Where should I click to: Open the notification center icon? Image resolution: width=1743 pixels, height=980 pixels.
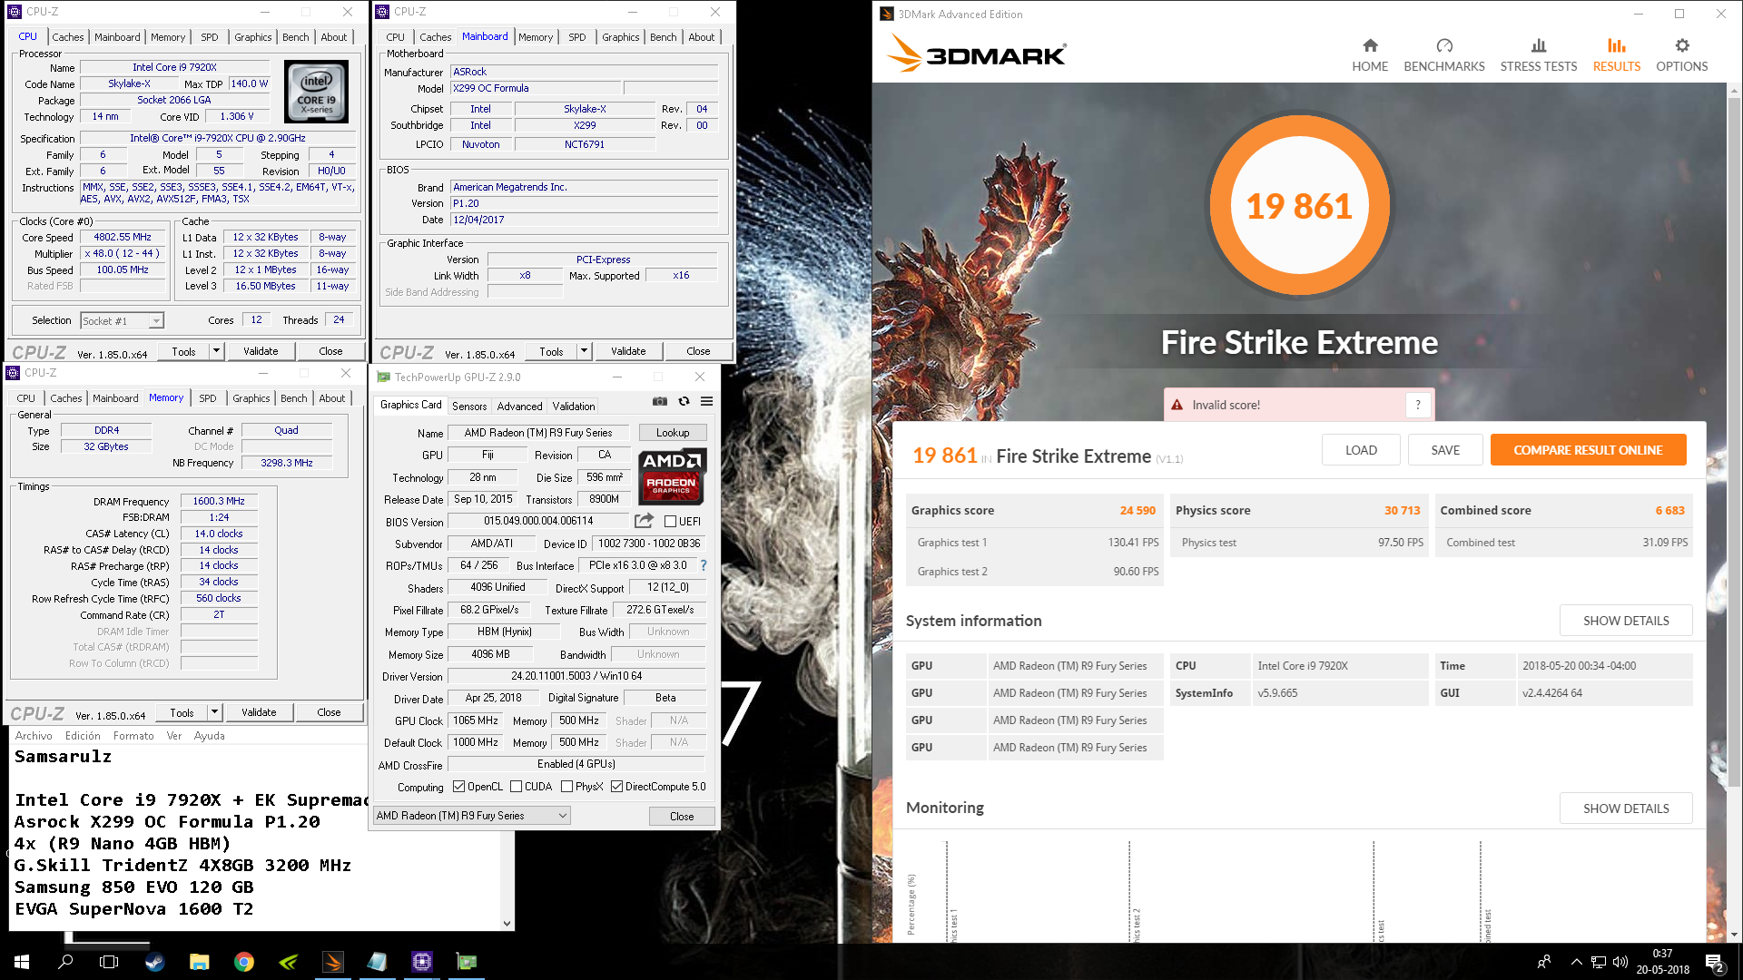[1715, 963]
